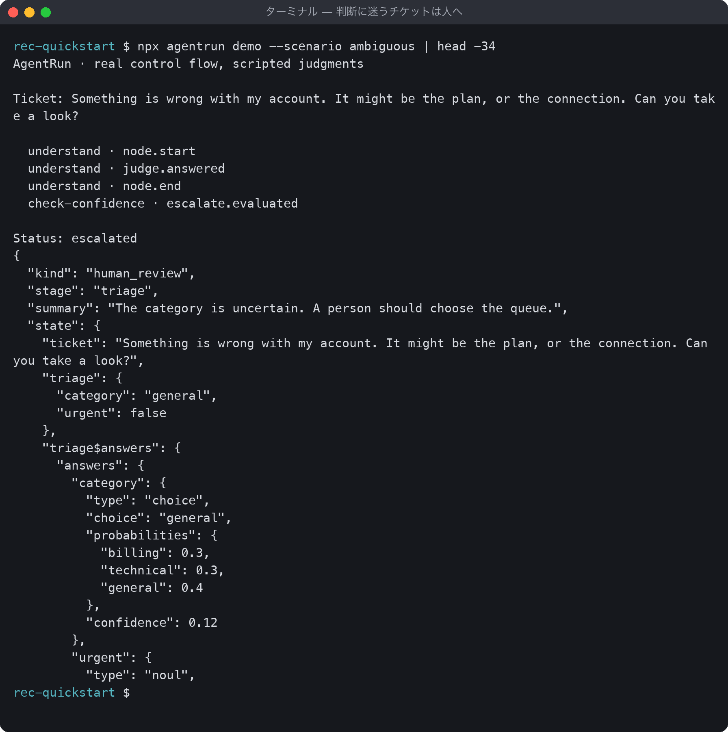The width and height of the screenshot is (728, 732).
Task: Click the '"state": {' line
Action: [x=64, y=326]
